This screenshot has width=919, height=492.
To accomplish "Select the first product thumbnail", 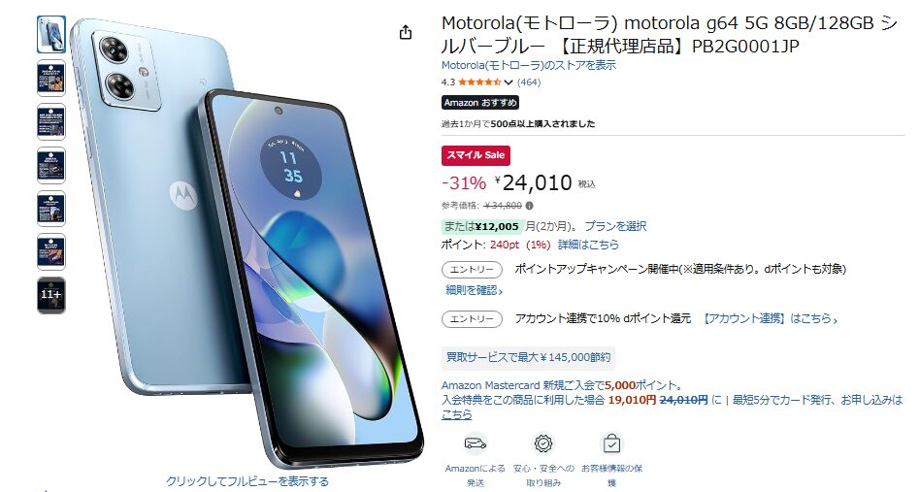I will click(51, 35).
